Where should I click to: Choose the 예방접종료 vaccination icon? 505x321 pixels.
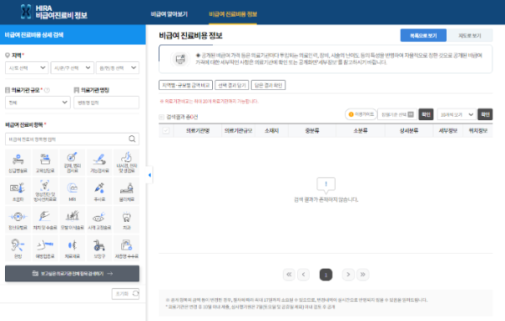[45, 248]
